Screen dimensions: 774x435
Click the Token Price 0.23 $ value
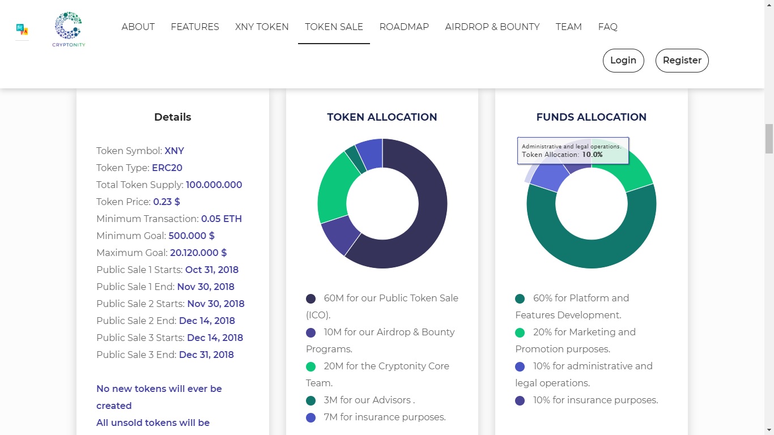click(x=167, y=202)
